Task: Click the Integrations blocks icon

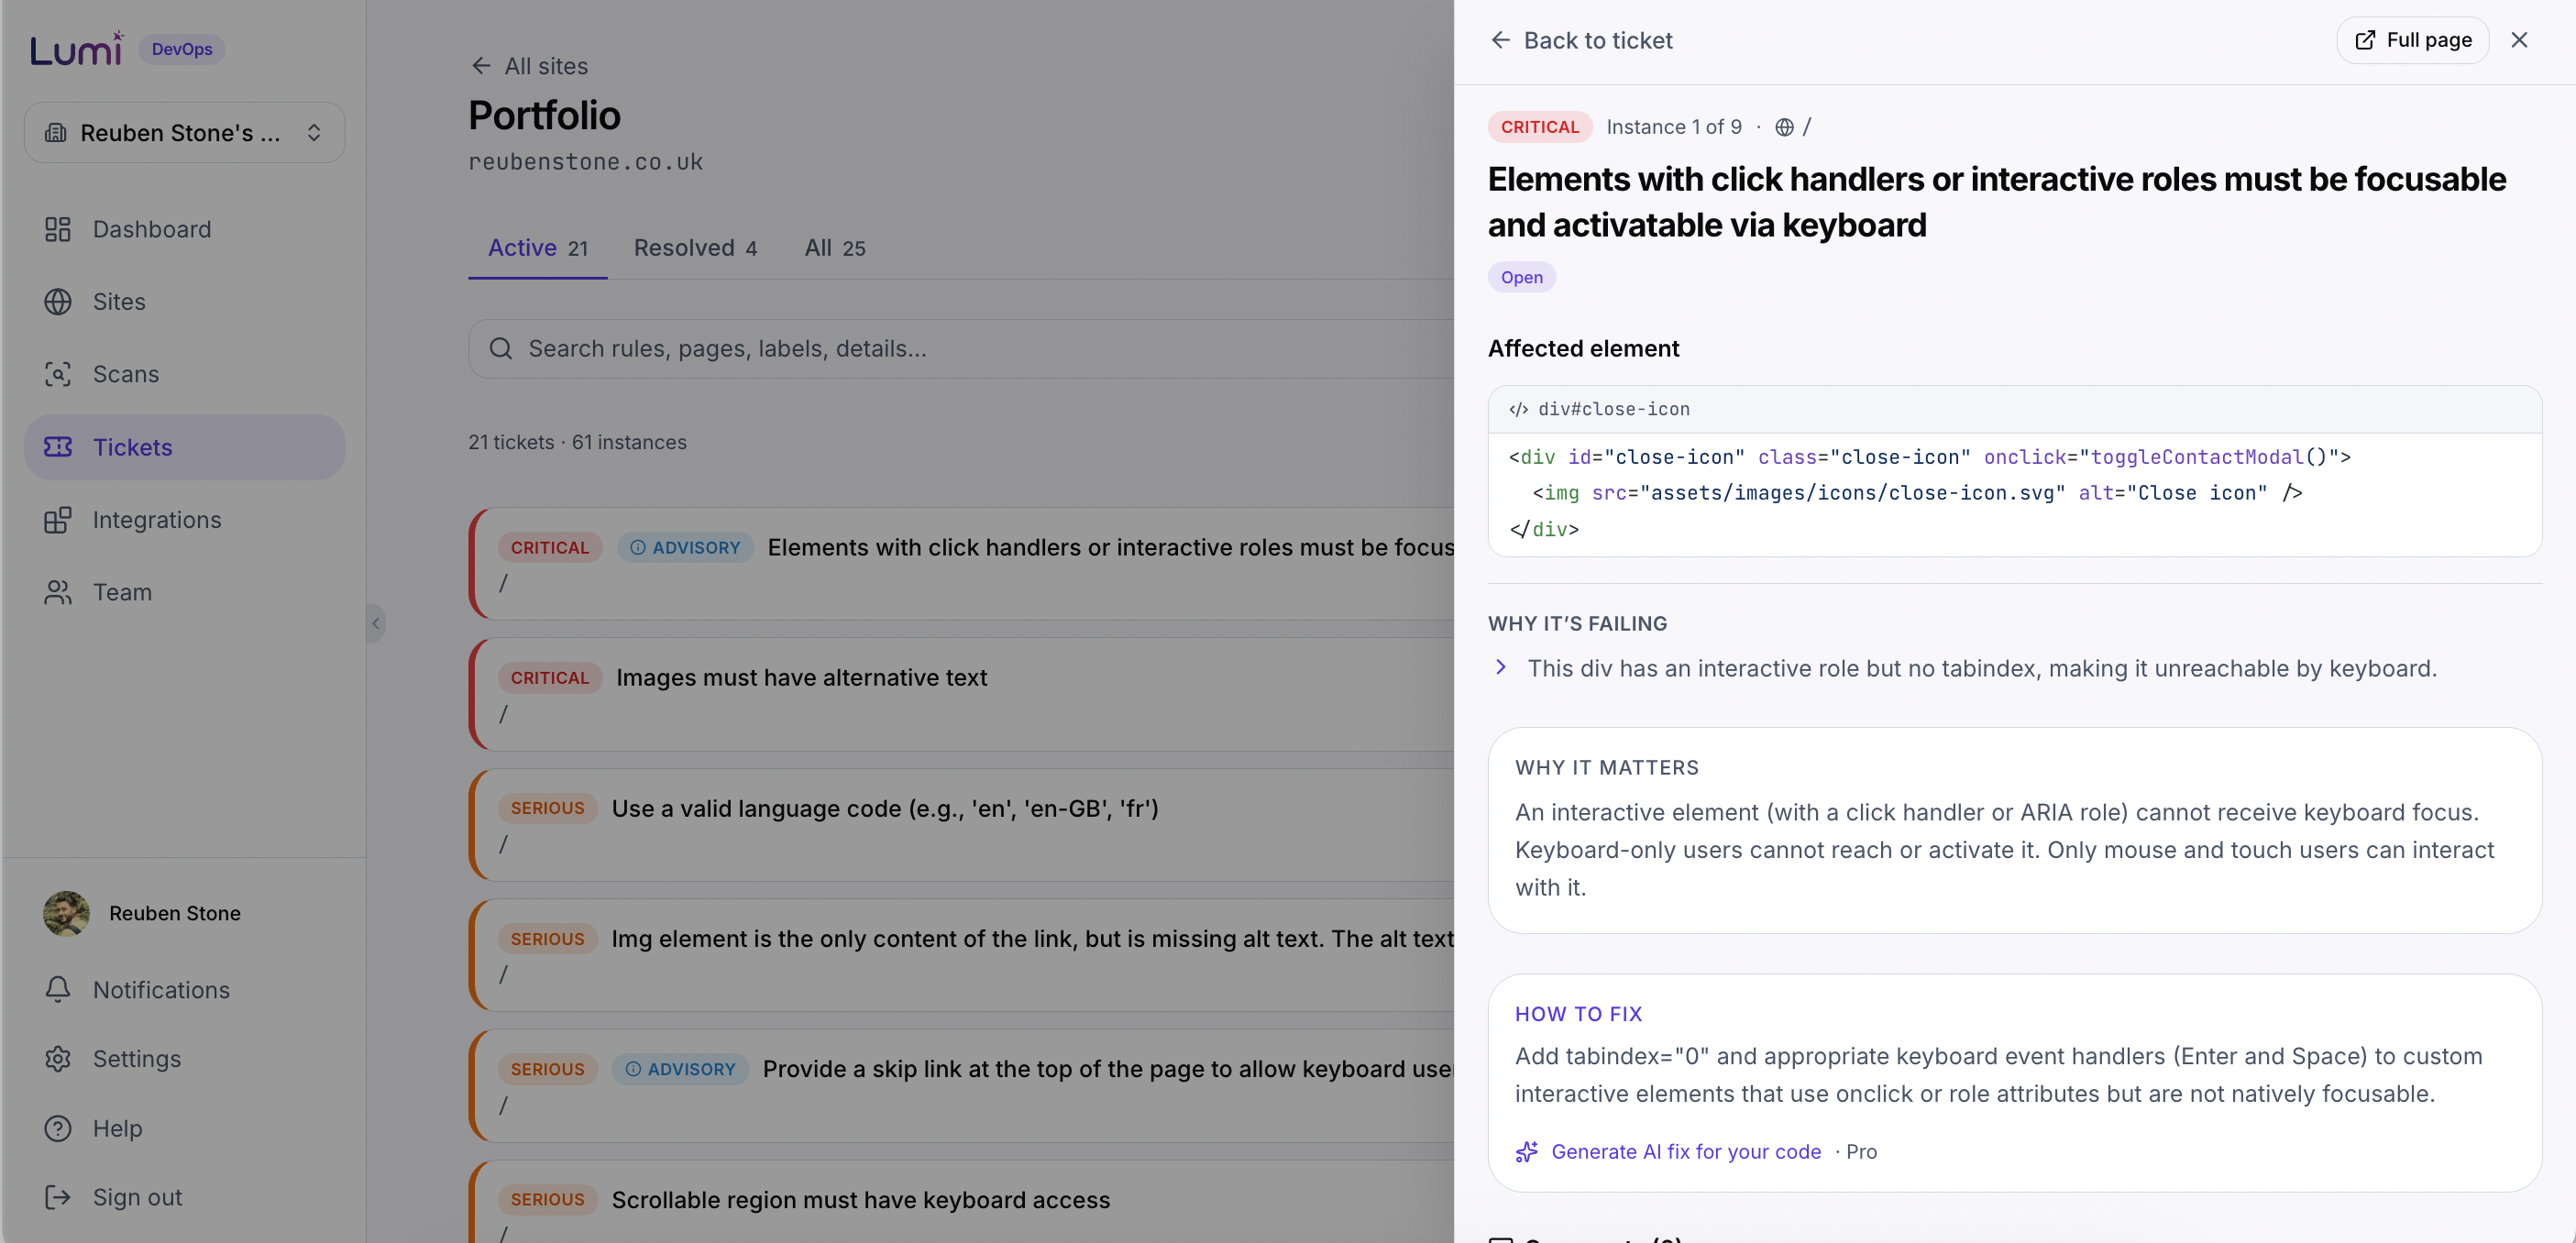Action: pos(58,520)
